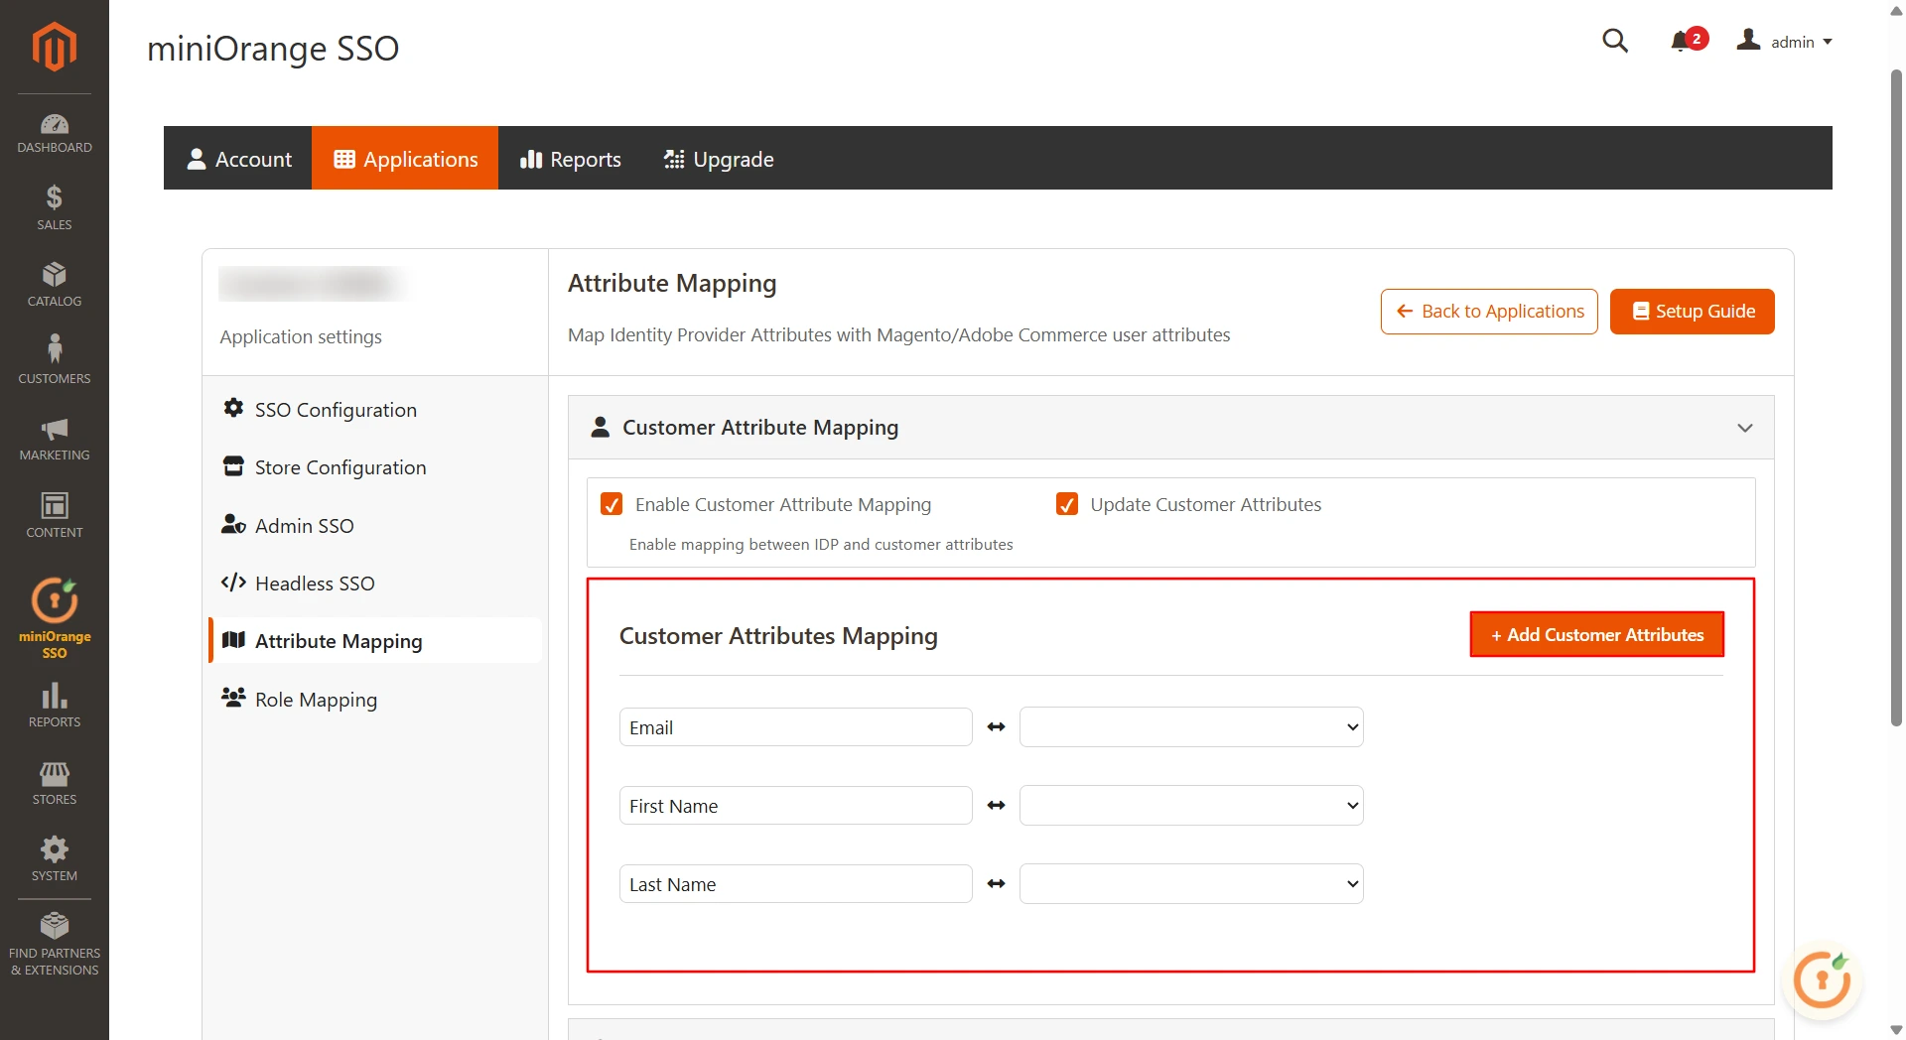The width and height of the screenshot is (1906, 1040).
Task: Click the First Name attribute field
Action: [796, 806]
